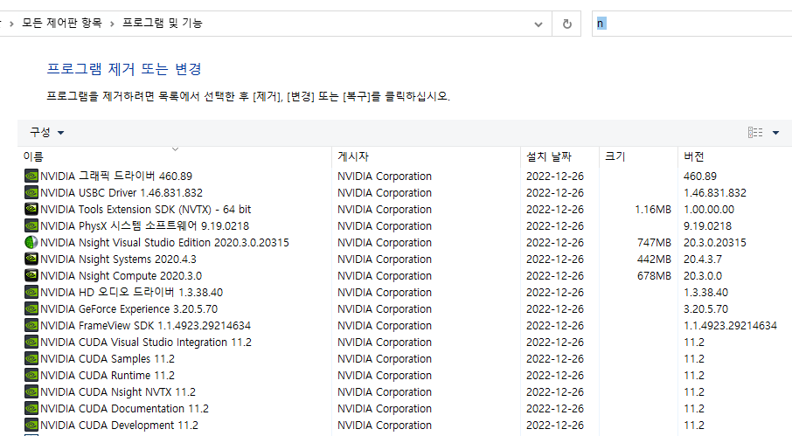Click the search box containing n
Image resolution: width=792 pixels, height=436 pixels.
click(692, 24)
